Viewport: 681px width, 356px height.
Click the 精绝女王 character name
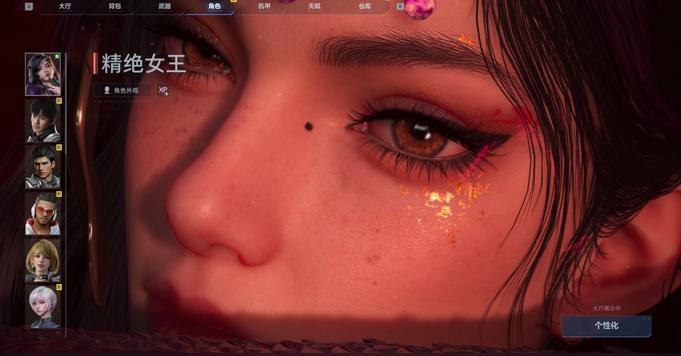[x=144, y=64]
